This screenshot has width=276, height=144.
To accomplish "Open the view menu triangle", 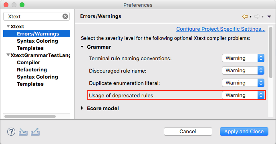I will [269, 16].
